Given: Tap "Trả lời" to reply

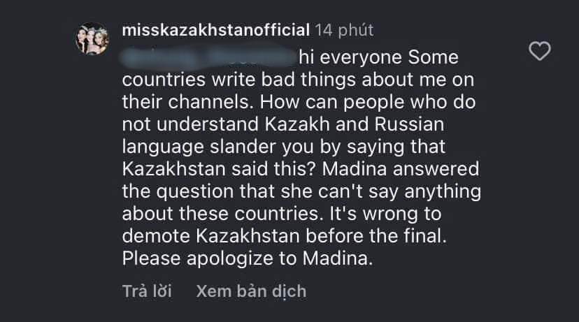Looking at the screenshot, I should (146, 291).
